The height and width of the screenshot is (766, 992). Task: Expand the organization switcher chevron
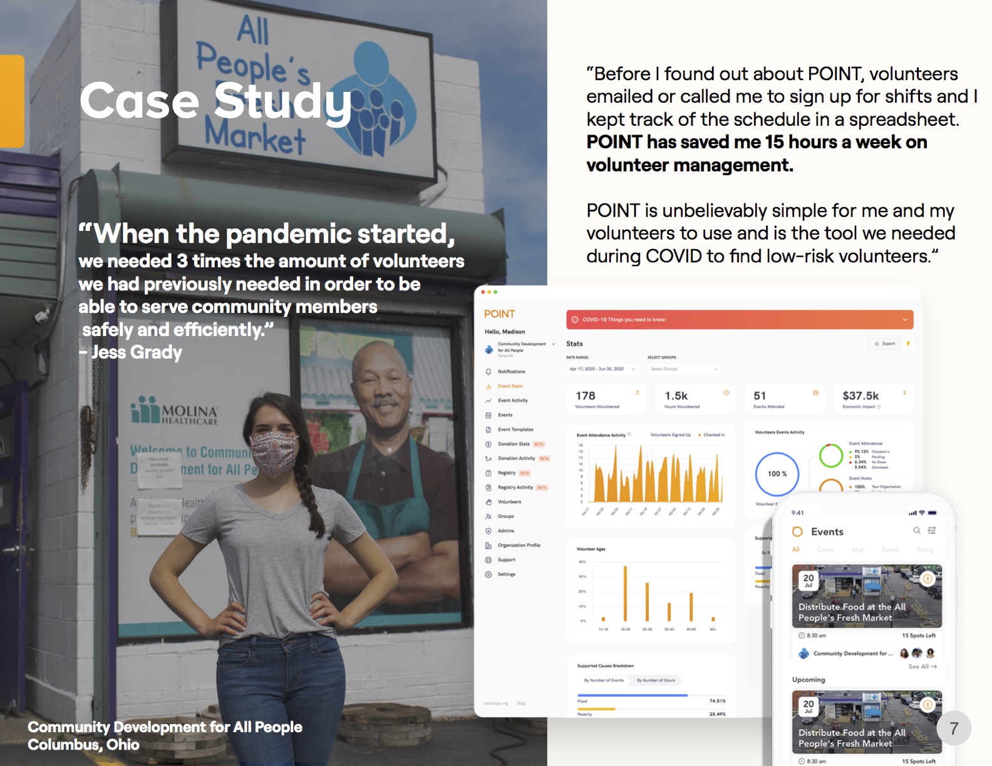554,344
